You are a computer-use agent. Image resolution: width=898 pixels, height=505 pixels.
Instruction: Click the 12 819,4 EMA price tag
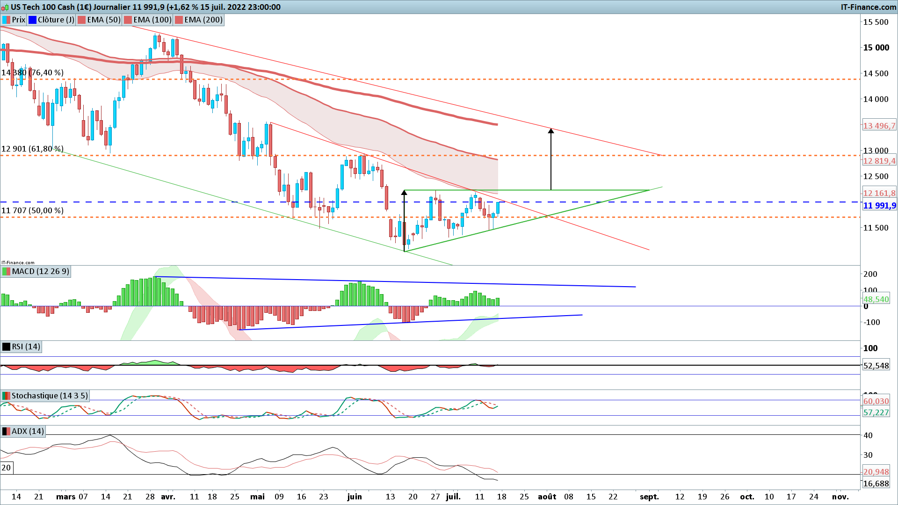pos(879,161)
